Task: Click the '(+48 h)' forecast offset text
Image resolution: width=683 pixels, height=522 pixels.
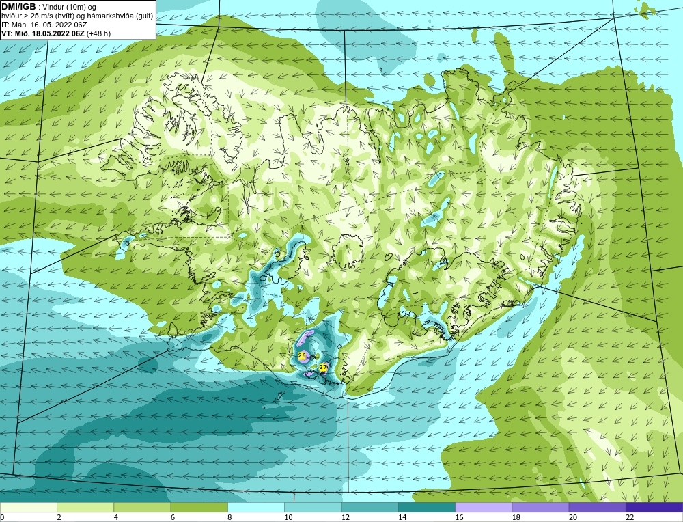Action: tap(99, 33)
